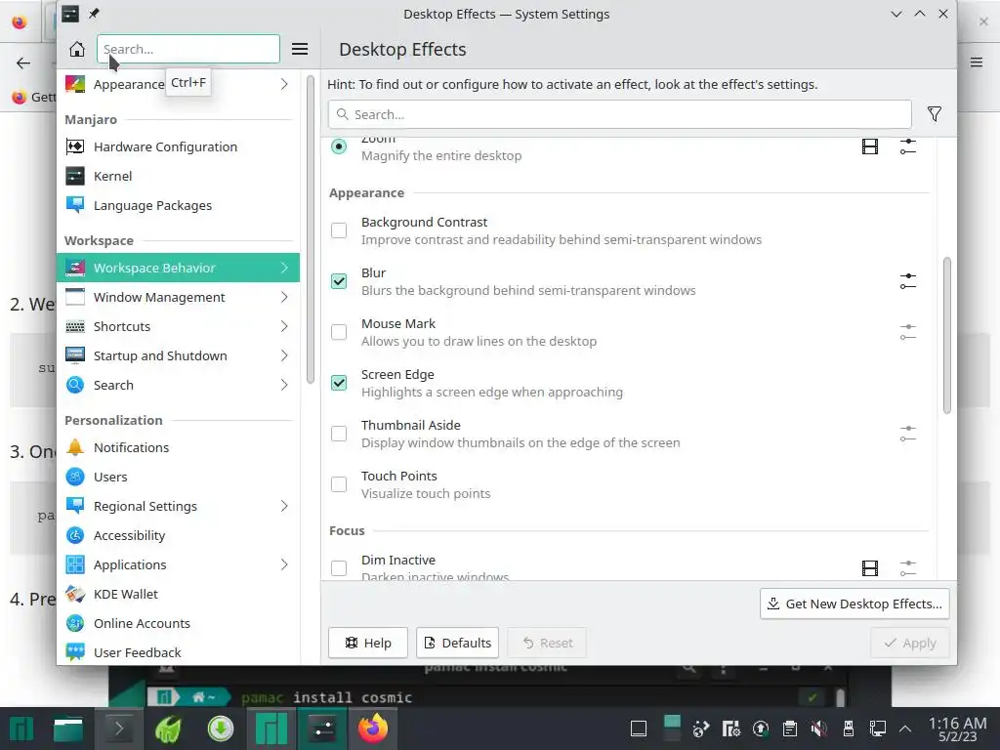Open the sidebar hamburger menu
This screenshot has height=750, width=1000.
[x=300, y=49]
